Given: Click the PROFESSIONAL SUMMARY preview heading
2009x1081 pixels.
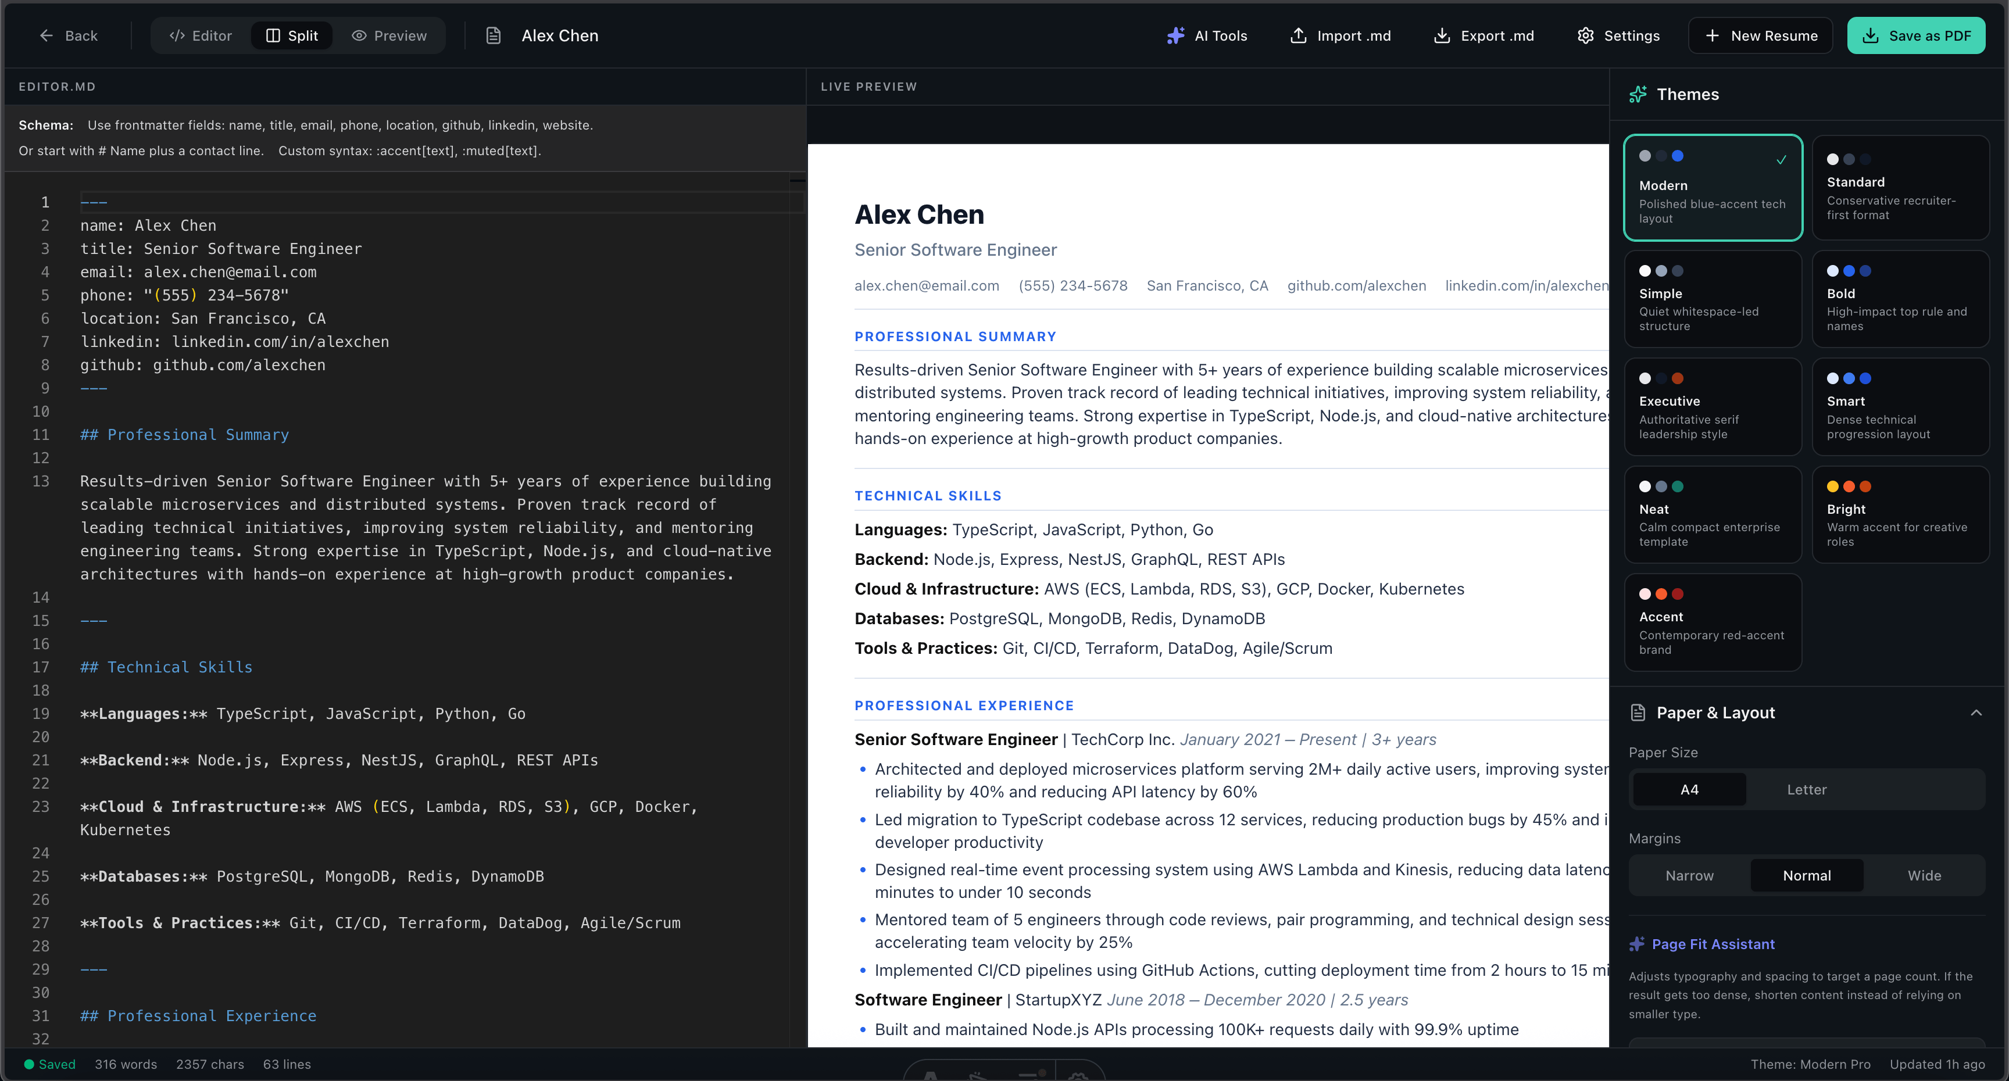Looking at the screenshot, I should click(955, 336).
